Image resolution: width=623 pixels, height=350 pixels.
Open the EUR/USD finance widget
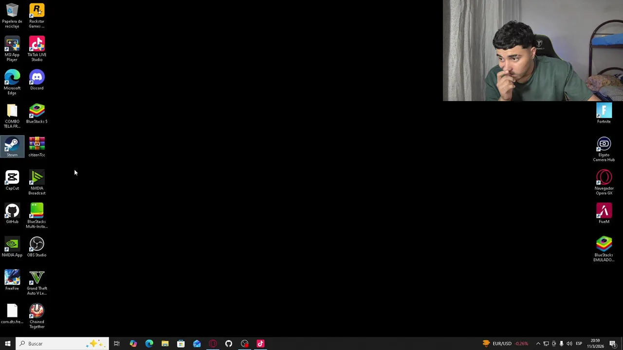tap(506, 344)
